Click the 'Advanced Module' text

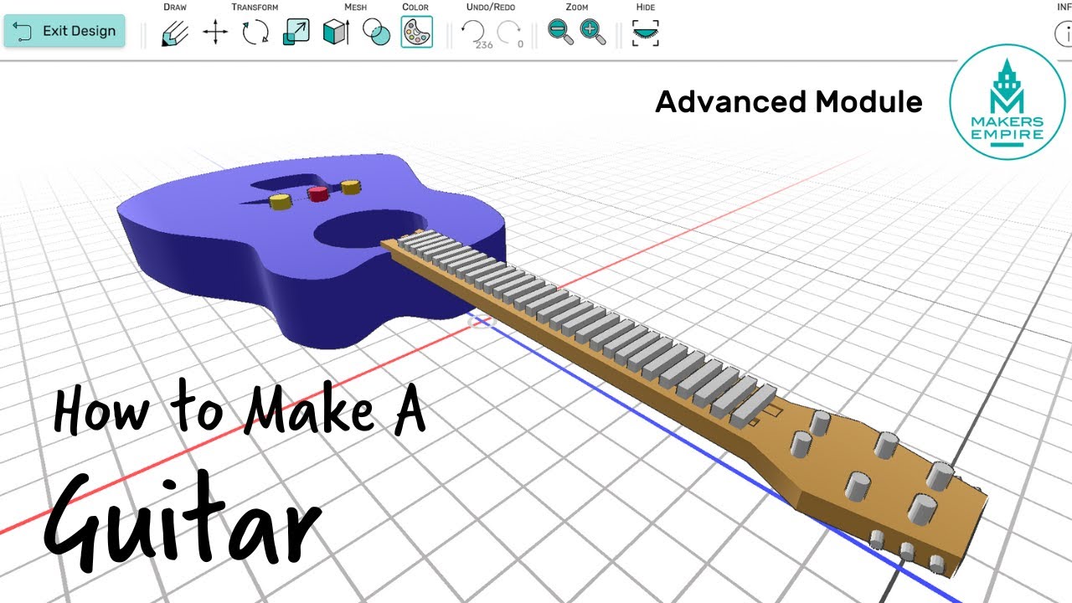[789, 102]
